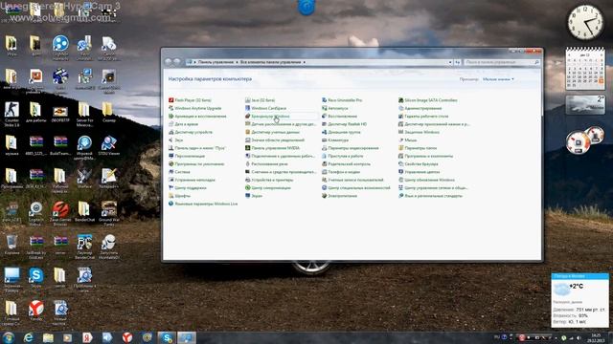Open Шрифты item in Control Panel

pyautogui.click(x=179, y=196)
